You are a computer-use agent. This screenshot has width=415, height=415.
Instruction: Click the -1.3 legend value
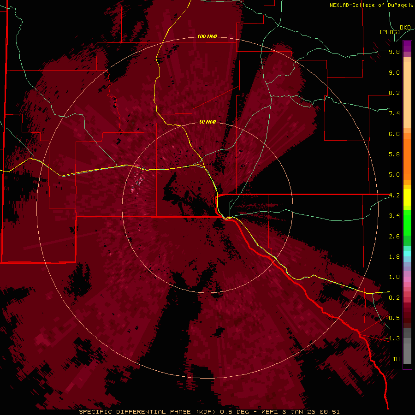[392, 338]
